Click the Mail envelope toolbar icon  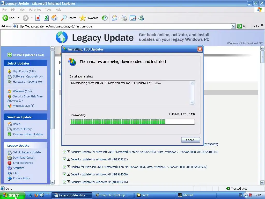click(x=114, y=18)
